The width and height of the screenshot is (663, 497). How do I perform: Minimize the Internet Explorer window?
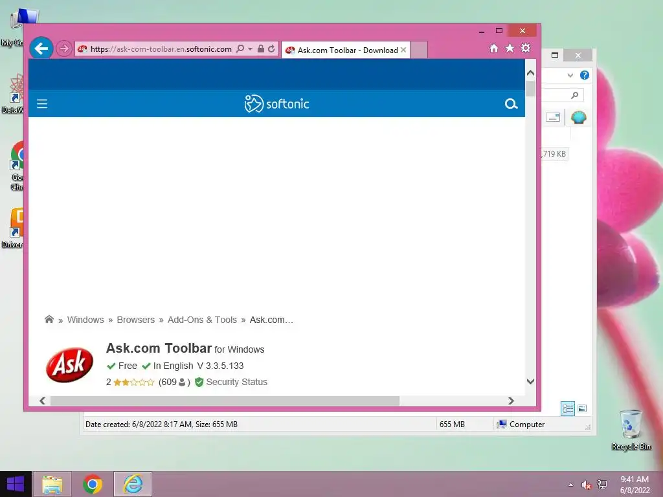482,31
